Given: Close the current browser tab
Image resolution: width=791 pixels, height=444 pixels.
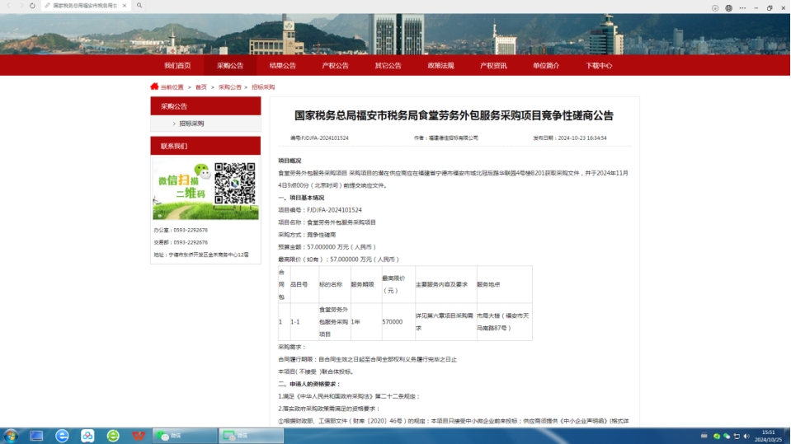Looking at the screenshot, I should tap(123, 6).
